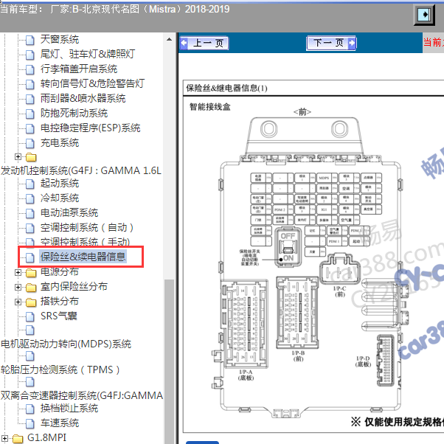The width and height of the screenshot is (444, 444).
Task: Click the 转向信号灯&危险警告灯 document icon
Action: tap(30, 84)
